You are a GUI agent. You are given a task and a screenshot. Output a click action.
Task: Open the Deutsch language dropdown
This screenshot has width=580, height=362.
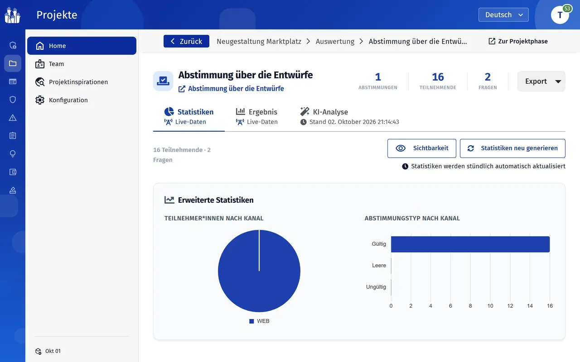tap(503, 15)
